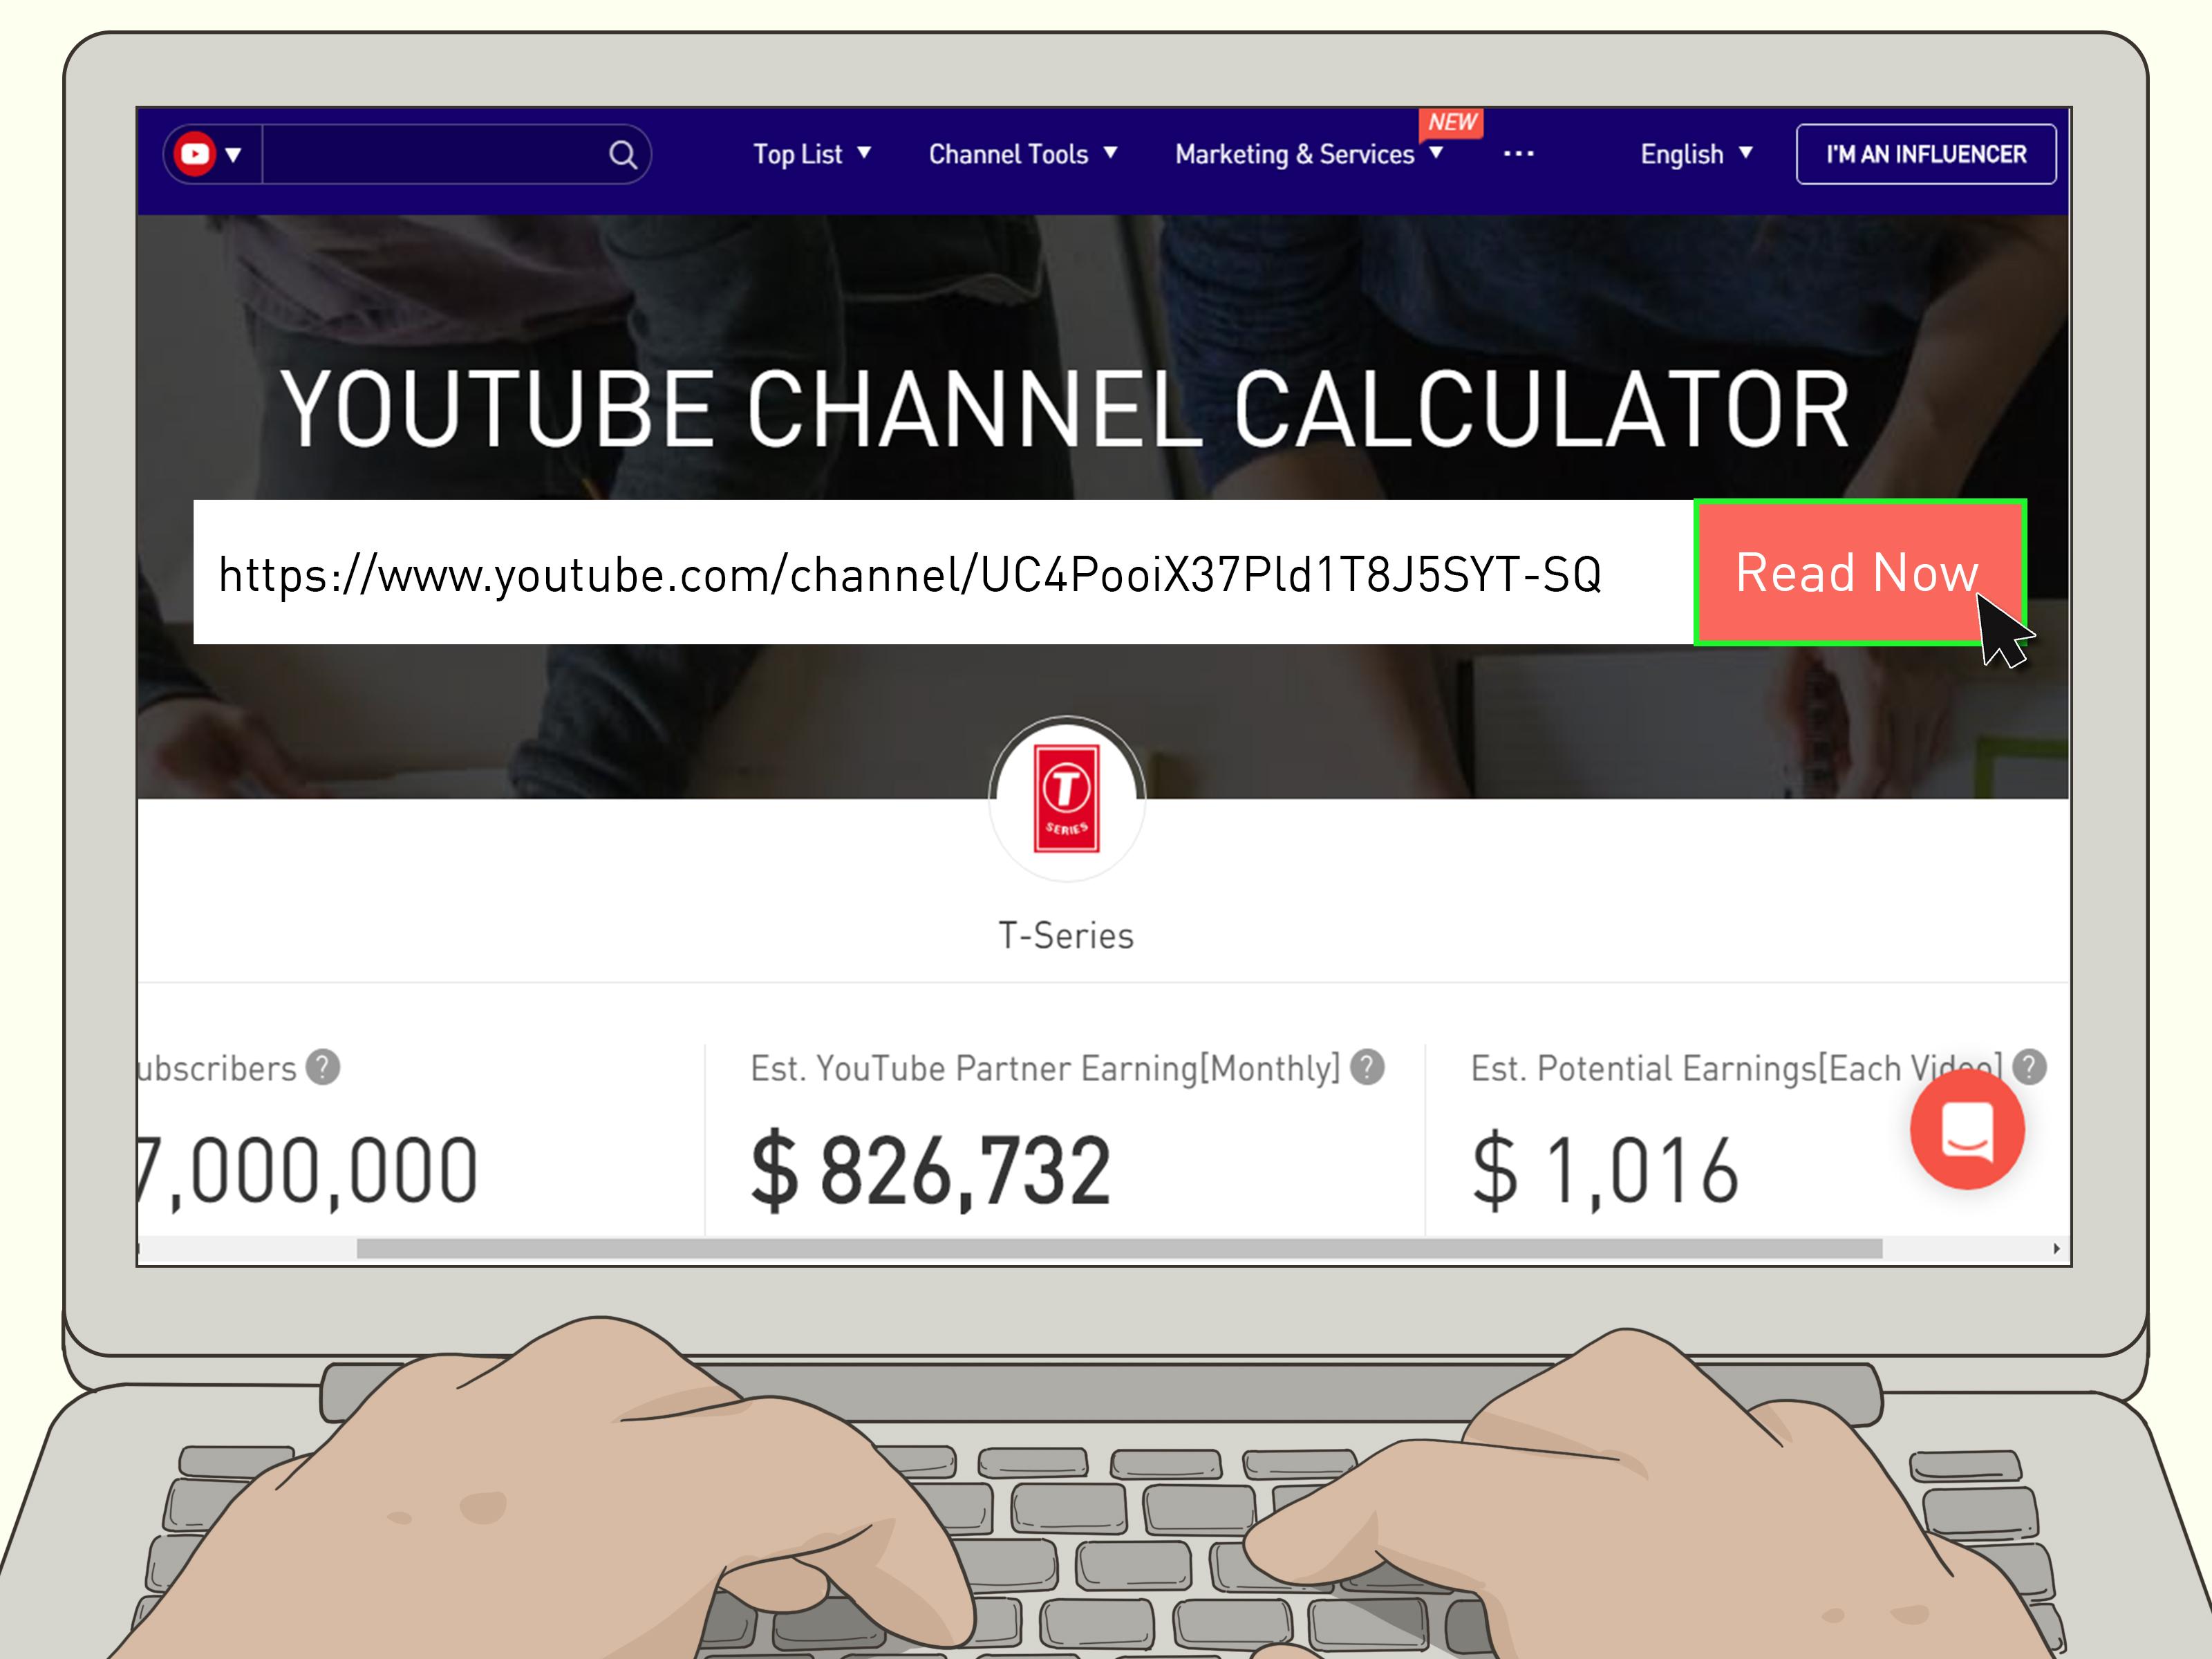Click the NEW badge above Marketing & Services
Viewport: 2212px width, 1659px height.
(x=1451, y=122)
